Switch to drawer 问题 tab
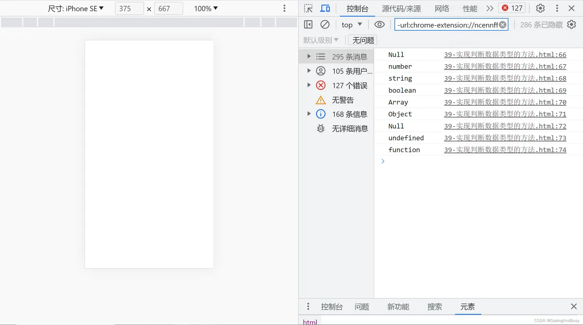This screenshot has width=583, height=325. 362,307
